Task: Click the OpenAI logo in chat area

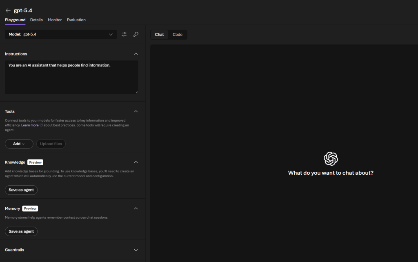Action: [x=331, y=158]
